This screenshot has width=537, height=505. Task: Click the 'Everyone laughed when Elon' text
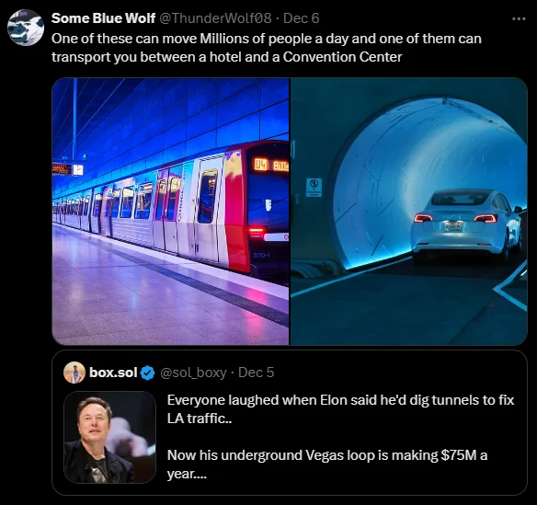[341, 409]
